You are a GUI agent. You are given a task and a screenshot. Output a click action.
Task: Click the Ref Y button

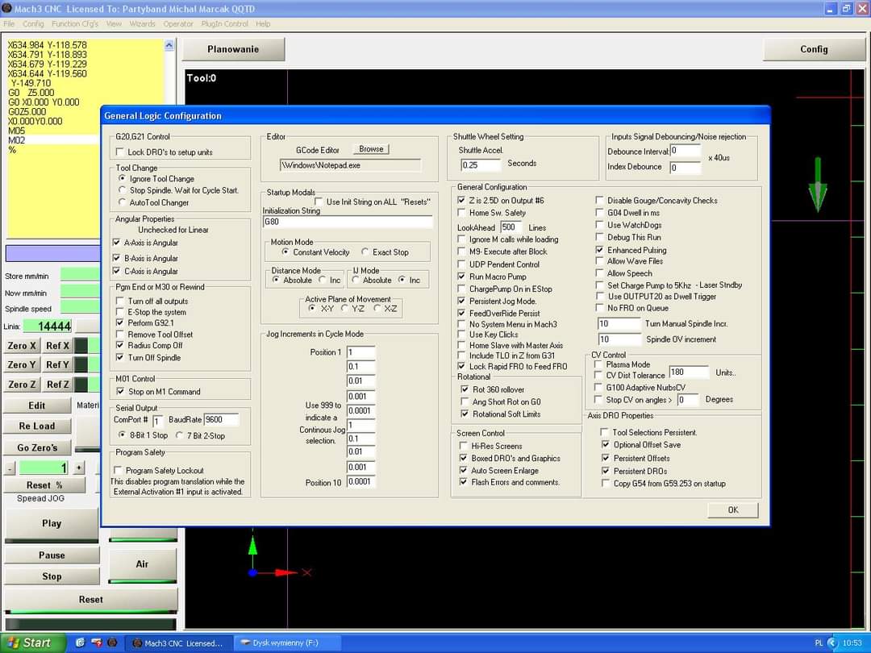click(x=58, y=364)
